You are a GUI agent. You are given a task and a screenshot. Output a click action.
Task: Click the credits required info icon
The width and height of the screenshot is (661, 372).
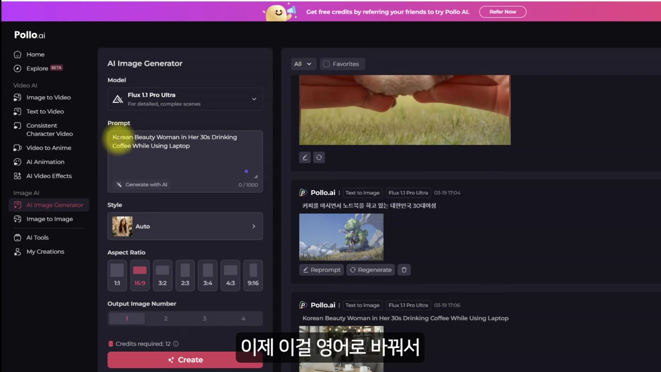176,344
